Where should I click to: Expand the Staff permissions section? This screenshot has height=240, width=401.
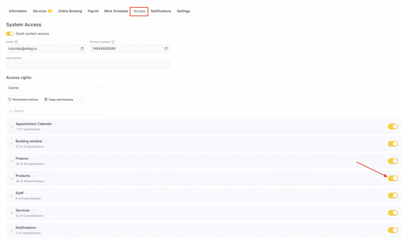(12, 195)
